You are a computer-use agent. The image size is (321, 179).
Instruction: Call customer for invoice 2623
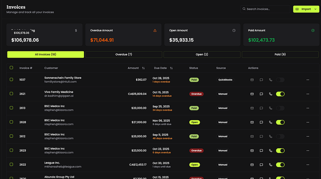[271, 150]
